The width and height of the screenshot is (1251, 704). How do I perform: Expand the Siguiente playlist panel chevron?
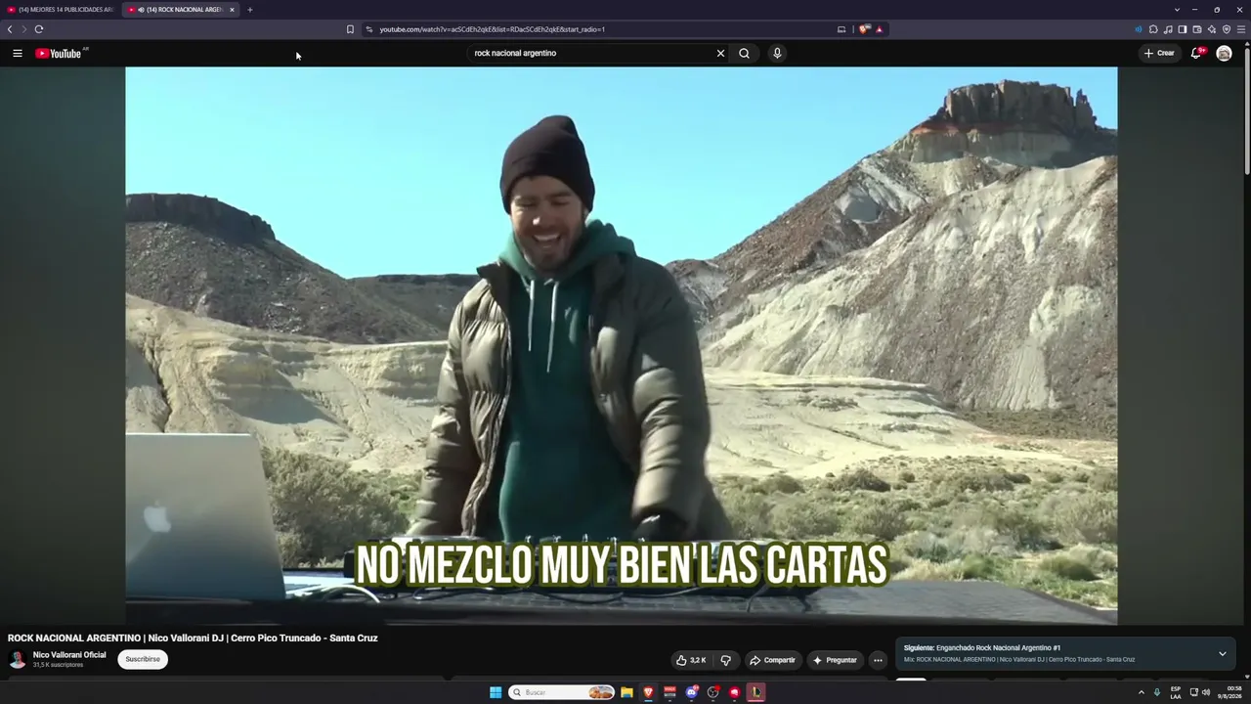(x=1222, y=653)
